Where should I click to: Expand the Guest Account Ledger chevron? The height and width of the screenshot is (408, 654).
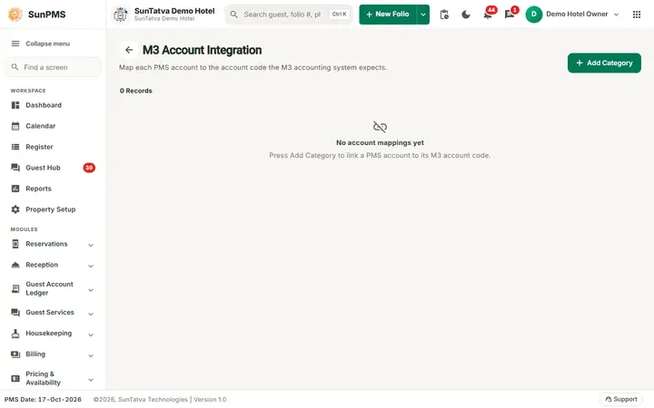pyautogui.click(x=91, y=290)
